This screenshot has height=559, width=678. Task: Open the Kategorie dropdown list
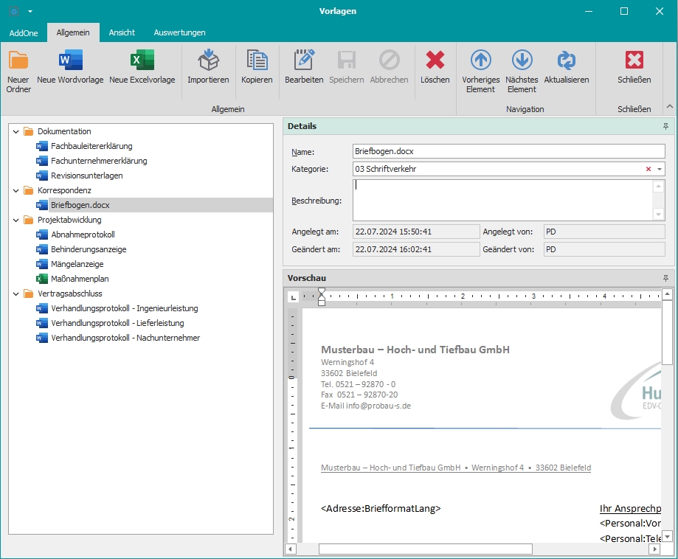tap(659, 169)
